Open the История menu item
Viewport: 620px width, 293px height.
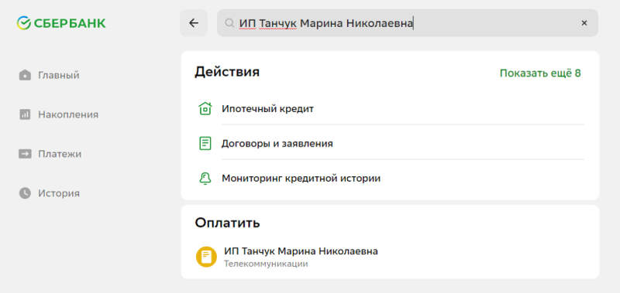click(59, 193)
